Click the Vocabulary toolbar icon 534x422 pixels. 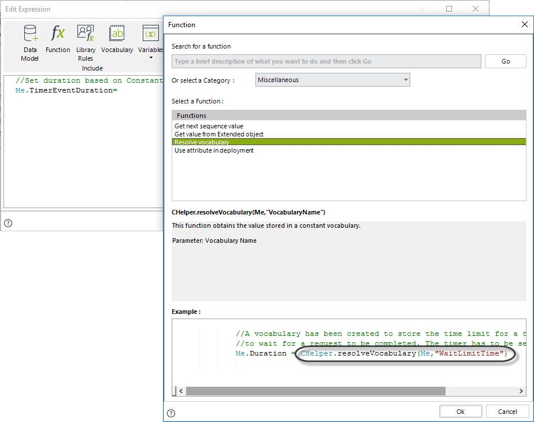(x=117, y=39)
